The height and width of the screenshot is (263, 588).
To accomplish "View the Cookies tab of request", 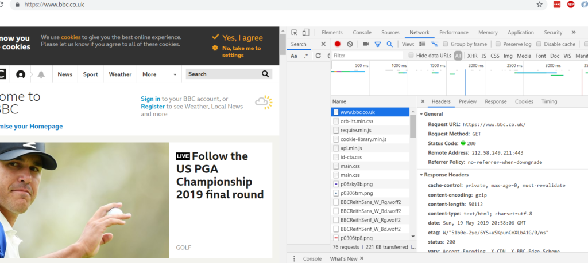I will coord(524,101).
